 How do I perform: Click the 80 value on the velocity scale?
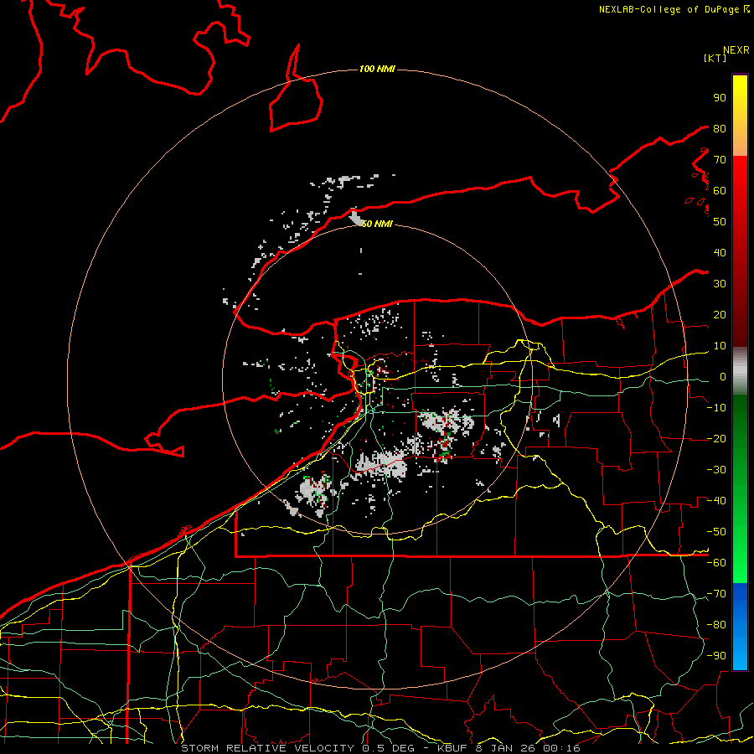(x=720, y=128)
